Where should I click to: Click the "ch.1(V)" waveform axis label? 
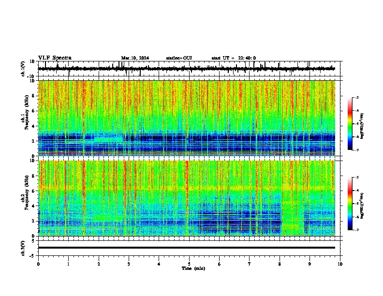tap(23, 69)
